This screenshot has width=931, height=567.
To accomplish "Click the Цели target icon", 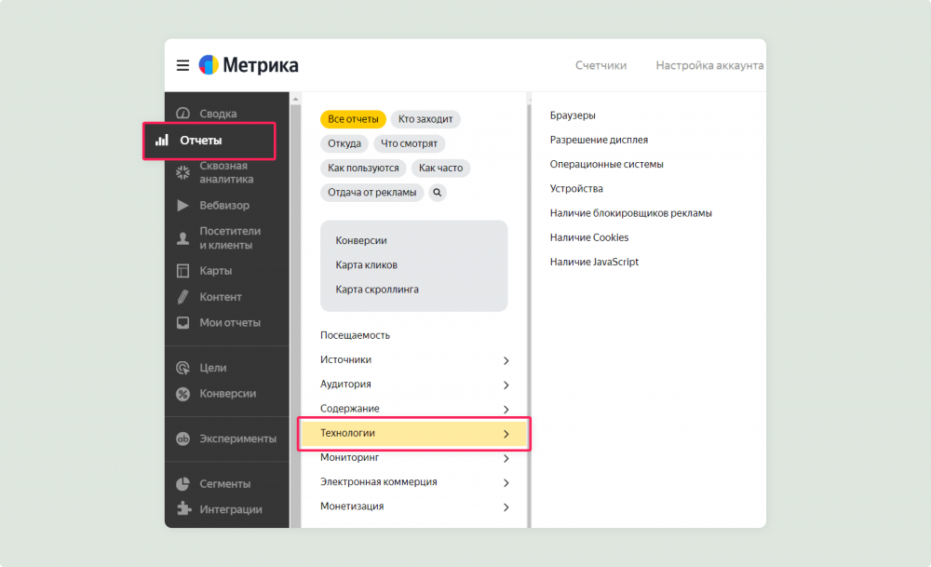I will tap(182, 368).
